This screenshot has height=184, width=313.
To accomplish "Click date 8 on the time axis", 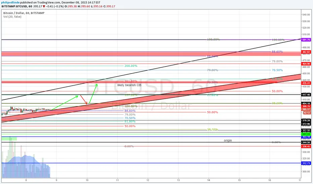I will pyautogui.click(x=26, y=180).
